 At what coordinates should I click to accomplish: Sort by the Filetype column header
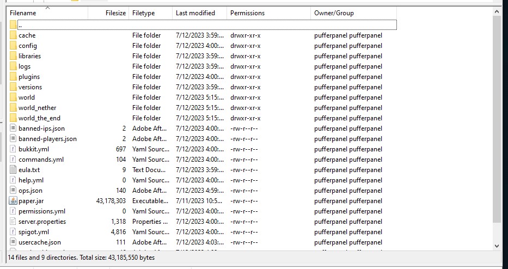click(143, 13)
